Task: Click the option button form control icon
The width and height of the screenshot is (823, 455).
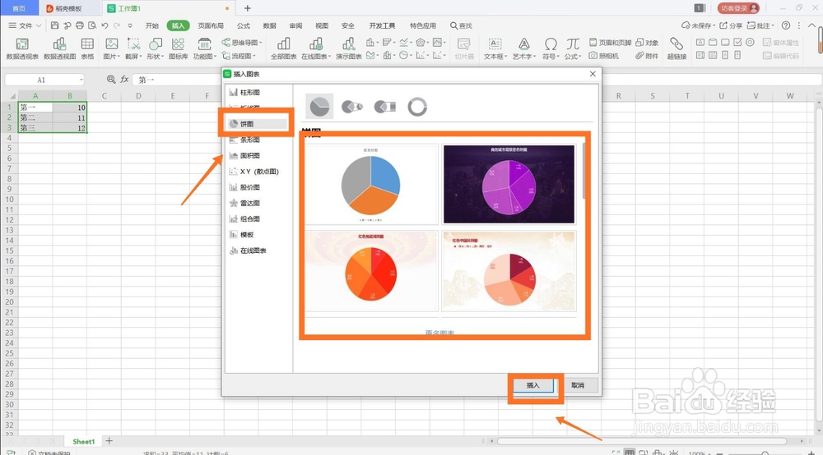Action: (x=750, y=42)
